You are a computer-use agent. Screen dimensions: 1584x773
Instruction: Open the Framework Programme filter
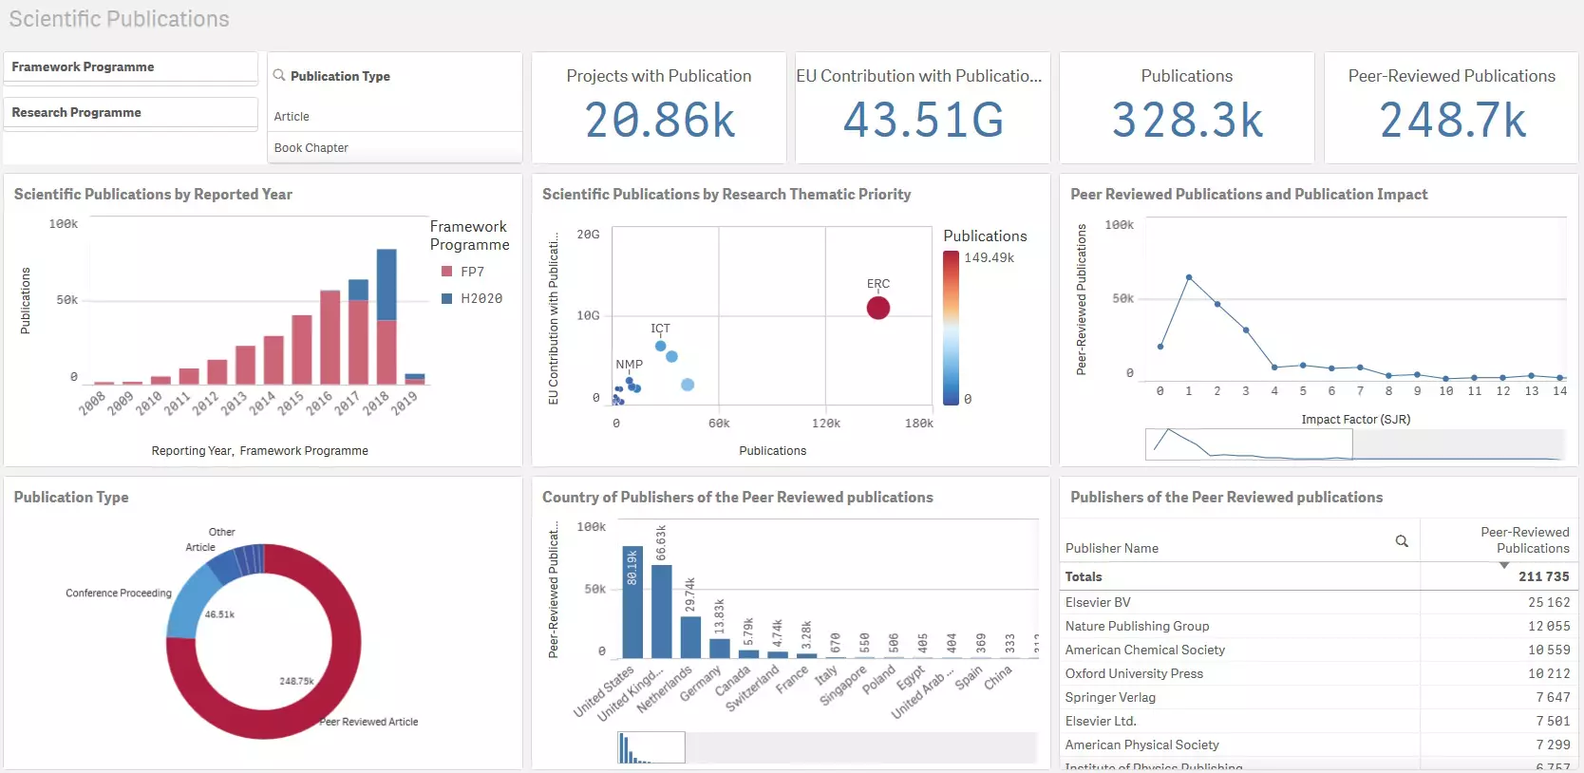pos(130,67)
